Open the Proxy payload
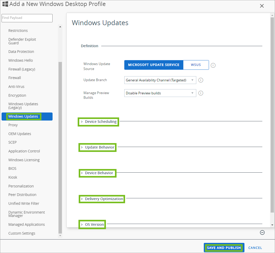This screenshot has height=253, width=275. pyautogui.click(x=13, y=125)
